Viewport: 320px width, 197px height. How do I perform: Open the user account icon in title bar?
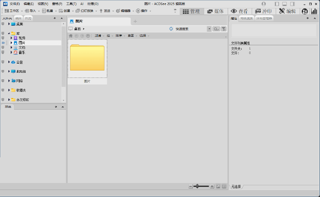pyautogui.click(x=264, y=4)
